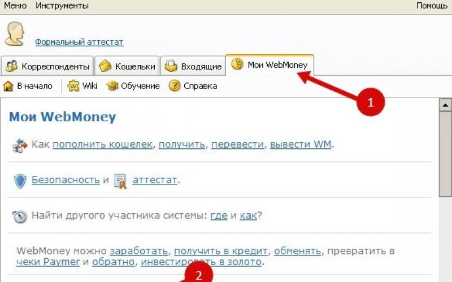
Task: Open the Меню menu
Action: 15,6
